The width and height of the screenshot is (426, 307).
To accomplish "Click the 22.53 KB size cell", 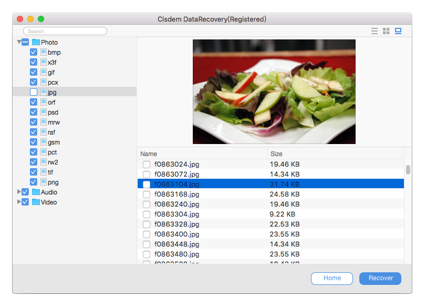I will [285, 224].
